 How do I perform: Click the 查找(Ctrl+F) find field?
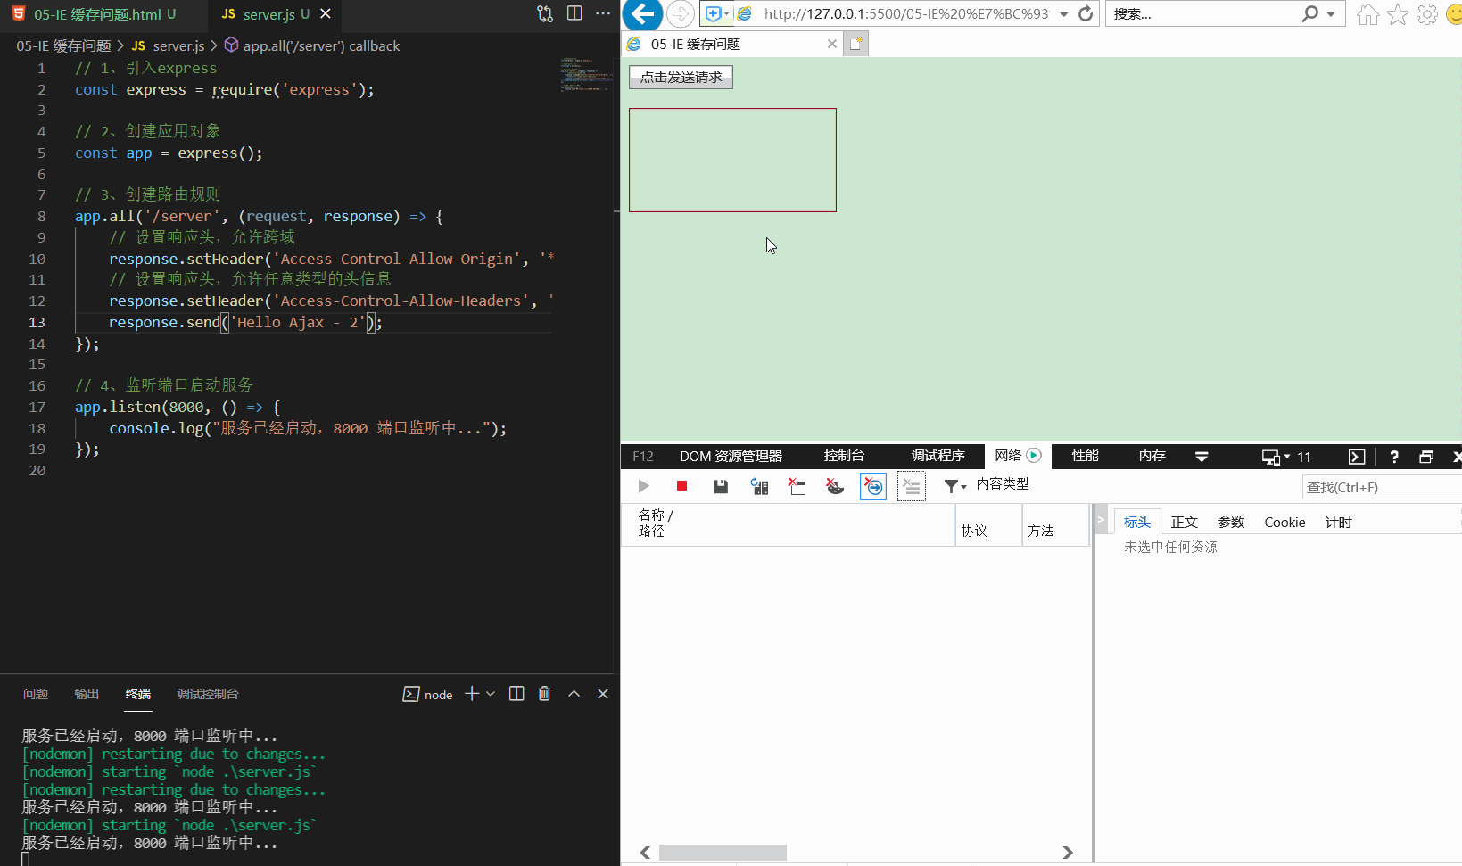1382,487
